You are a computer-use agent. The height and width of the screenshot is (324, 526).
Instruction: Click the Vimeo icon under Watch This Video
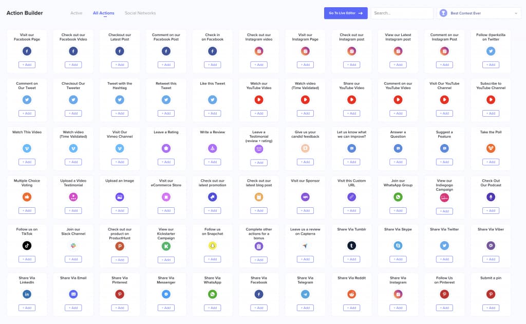click(27, 149)
